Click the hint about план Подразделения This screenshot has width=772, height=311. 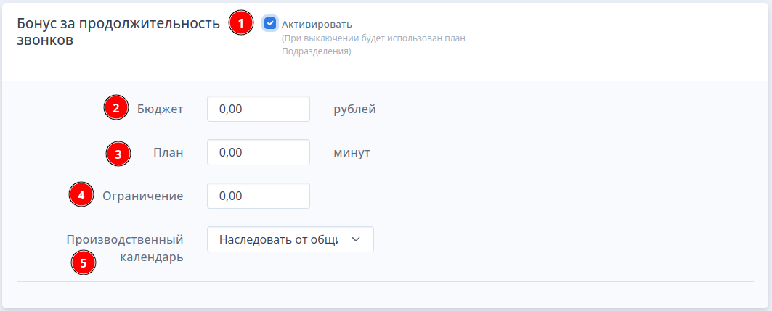point(373,45)
